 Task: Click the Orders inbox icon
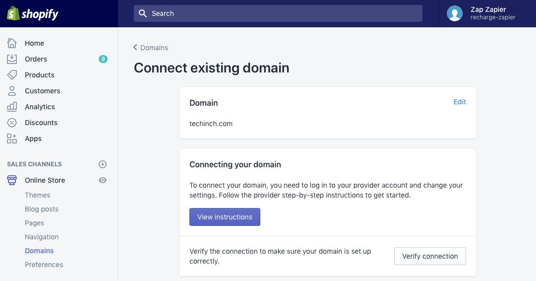12,59
